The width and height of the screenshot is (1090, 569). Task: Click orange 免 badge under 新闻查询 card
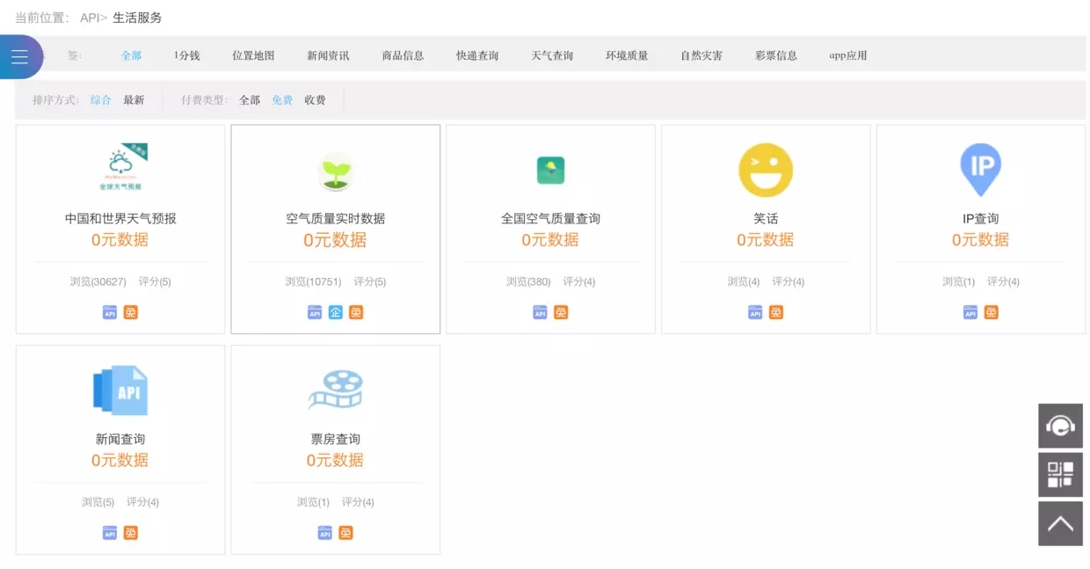click(131, 533)
